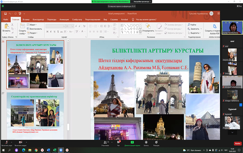Toggle bold Ж formatting button

click(47, 32)
